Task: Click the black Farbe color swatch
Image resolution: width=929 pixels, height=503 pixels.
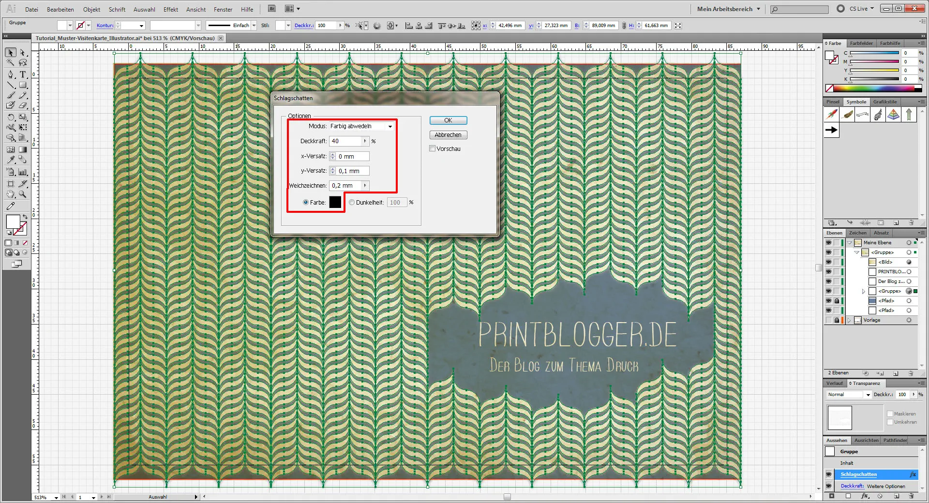Action: (335, 202)
